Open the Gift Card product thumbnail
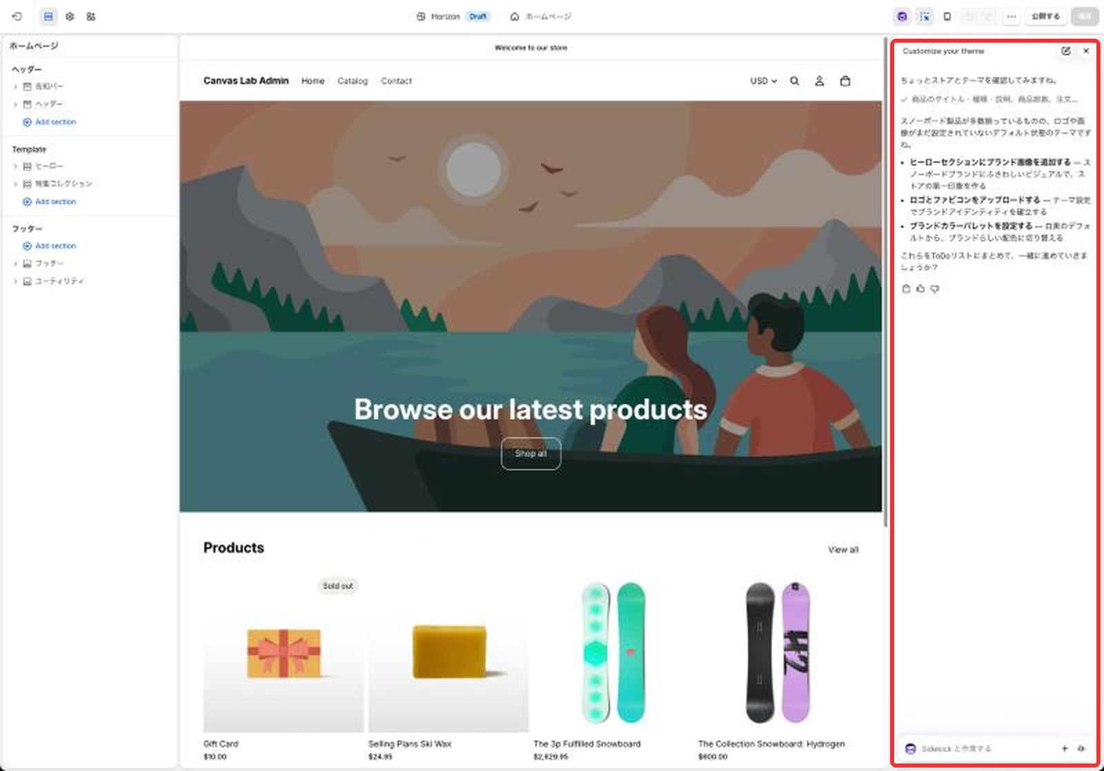Screen dimensions: 1104x771 (283, 652)
